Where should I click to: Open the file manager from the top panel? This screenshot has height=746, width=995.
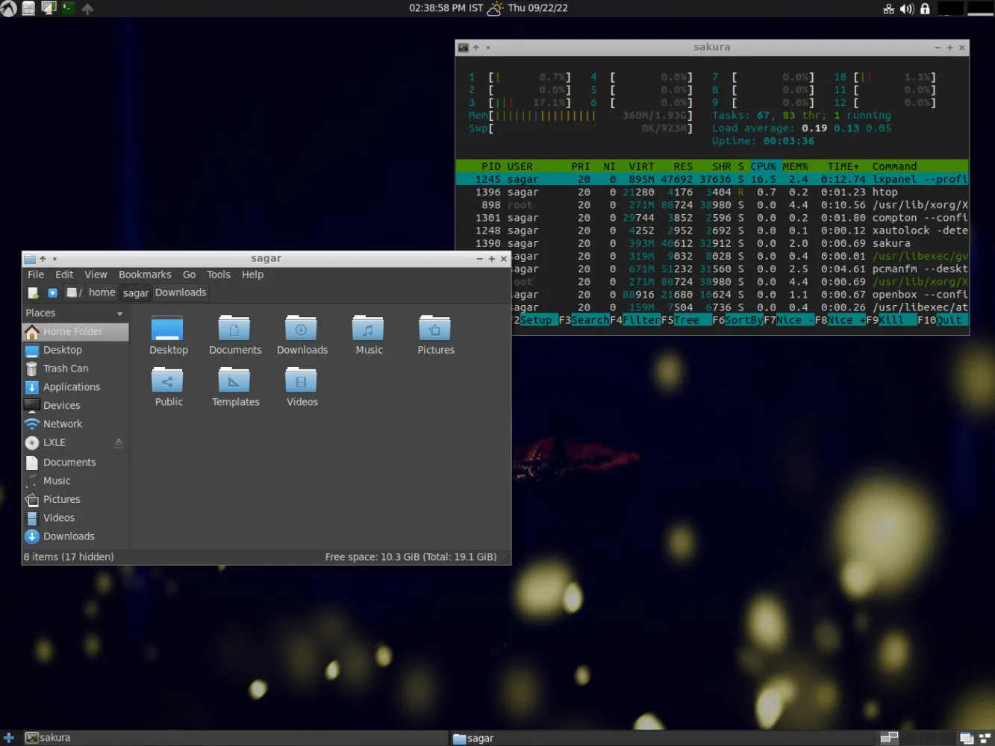[x=28, y=8]
